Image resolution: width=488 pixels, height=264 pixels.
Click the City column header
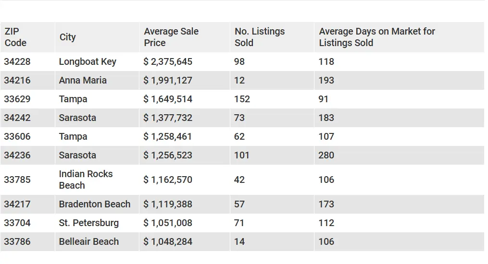click(97, 37)
